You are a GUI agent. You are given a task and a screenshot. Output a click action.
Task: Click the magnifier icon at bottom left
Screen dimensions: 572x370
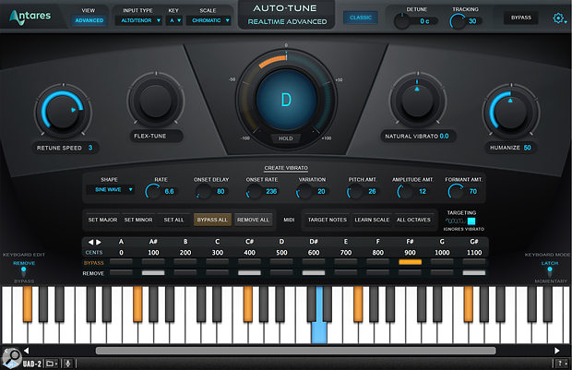click(x=12, y=356)
